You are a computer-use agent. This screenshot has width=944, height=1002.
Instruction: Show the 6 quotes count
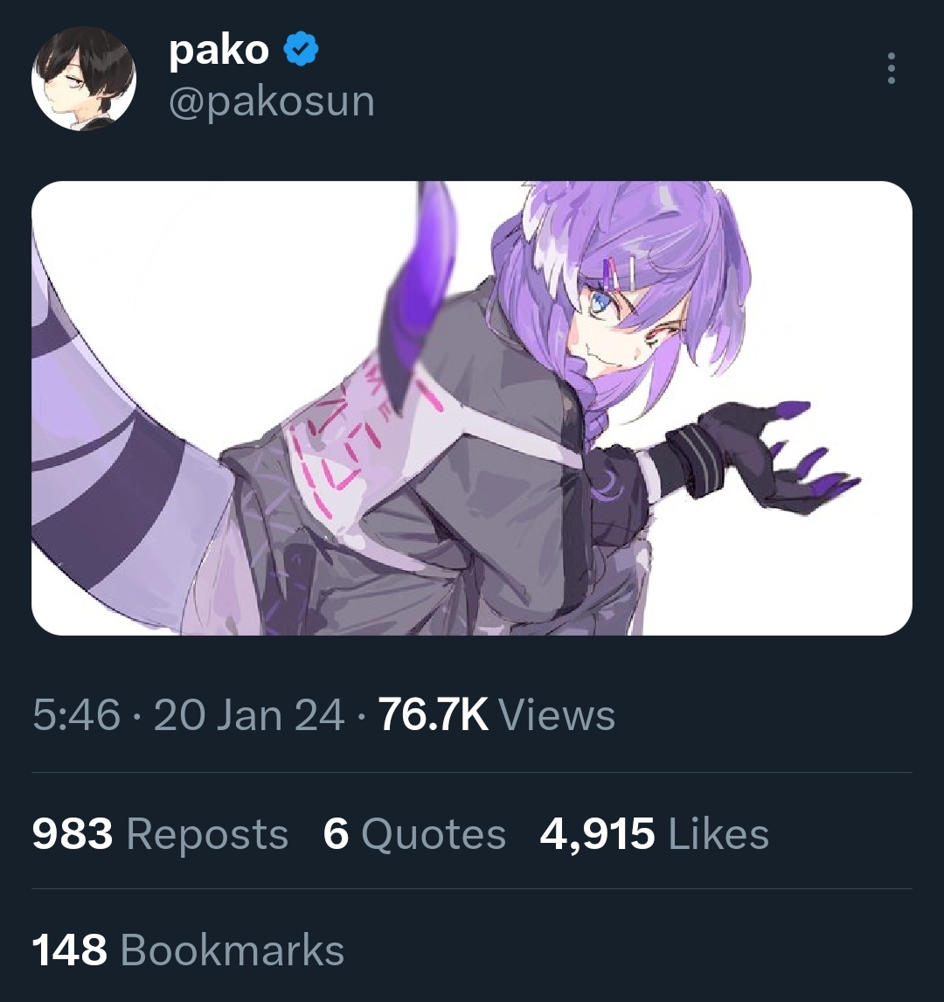coord(336,834)
